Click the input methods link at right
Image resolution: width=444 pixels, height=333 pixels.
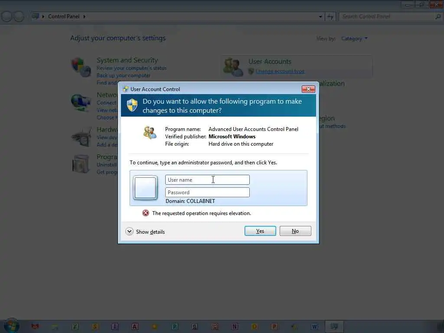[x=332, y=126]
